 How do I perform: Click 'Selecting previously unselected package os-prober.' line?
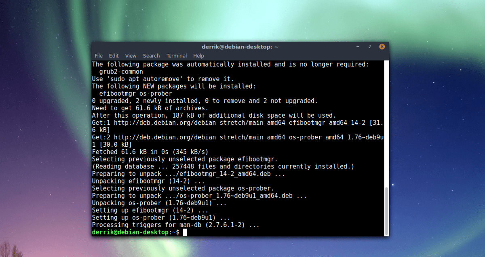[183, 189]
